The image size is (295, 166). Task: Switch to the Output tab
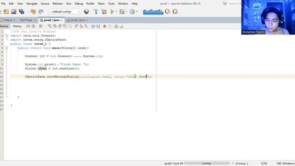pos(7,20)
